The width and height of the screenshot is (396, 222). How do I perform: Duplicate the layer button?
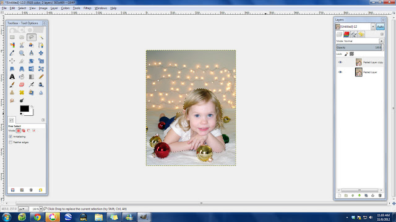tap(366, 195)
